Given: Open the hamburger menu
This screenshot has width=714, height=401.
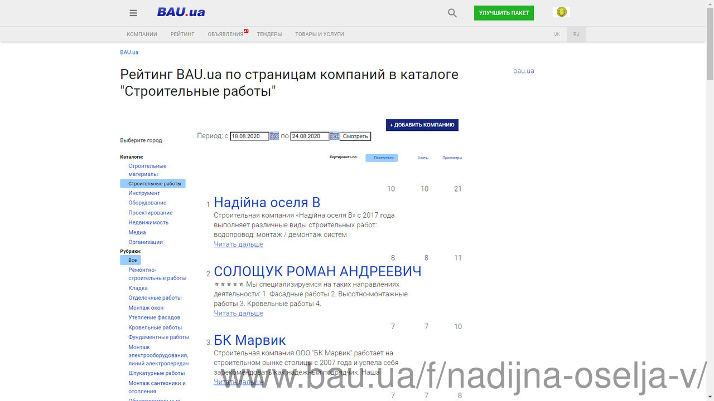Looking at the screenshot, I should pyautogui.click(x=133, y=13).
